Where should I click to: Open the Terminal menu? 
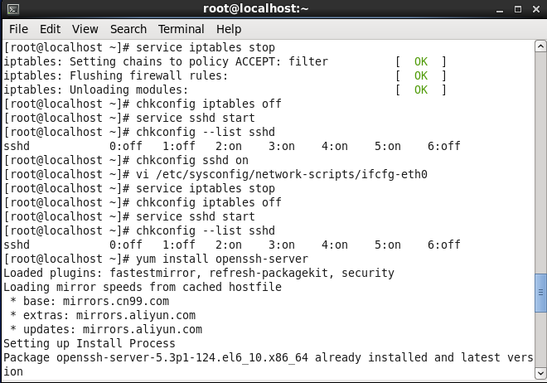click(x=181, y=29)
